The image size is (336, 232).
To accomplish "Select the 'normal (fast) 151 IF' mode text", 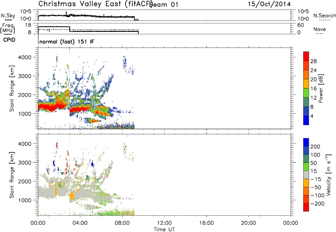I will 67,41.
